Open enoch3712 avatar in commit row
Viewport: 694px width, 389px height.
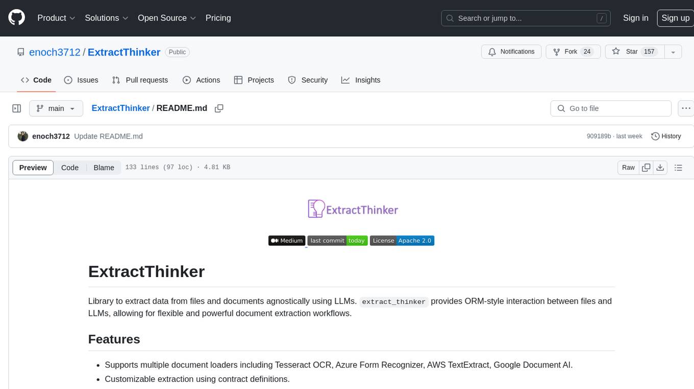pyautogui.click(x=22, y=136)
